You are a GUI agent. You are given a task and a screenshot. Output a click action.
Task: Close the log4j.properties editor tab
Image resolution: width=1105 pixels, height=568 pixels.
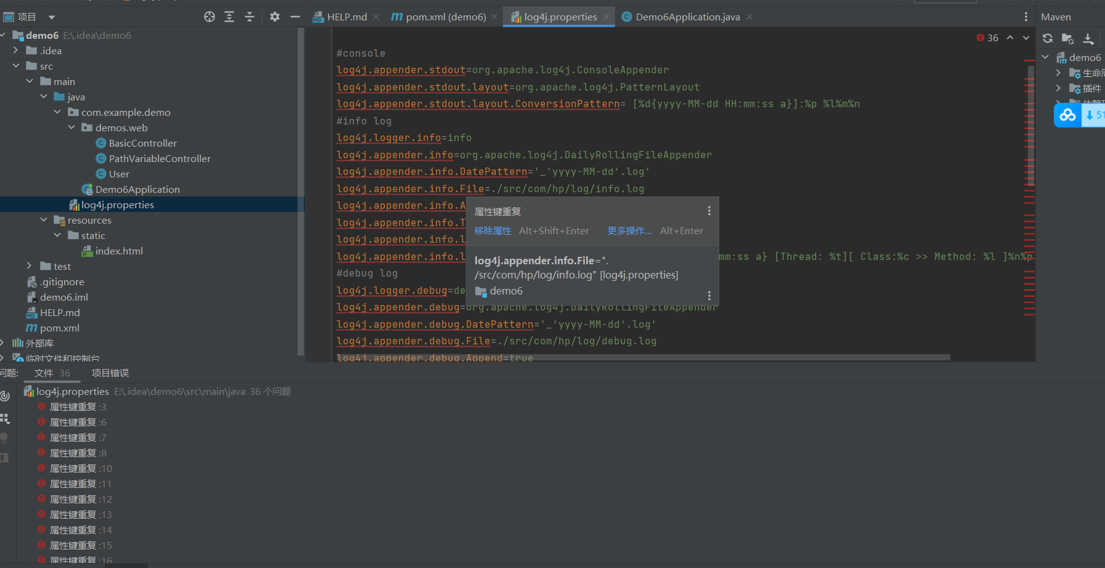[606, 17]
